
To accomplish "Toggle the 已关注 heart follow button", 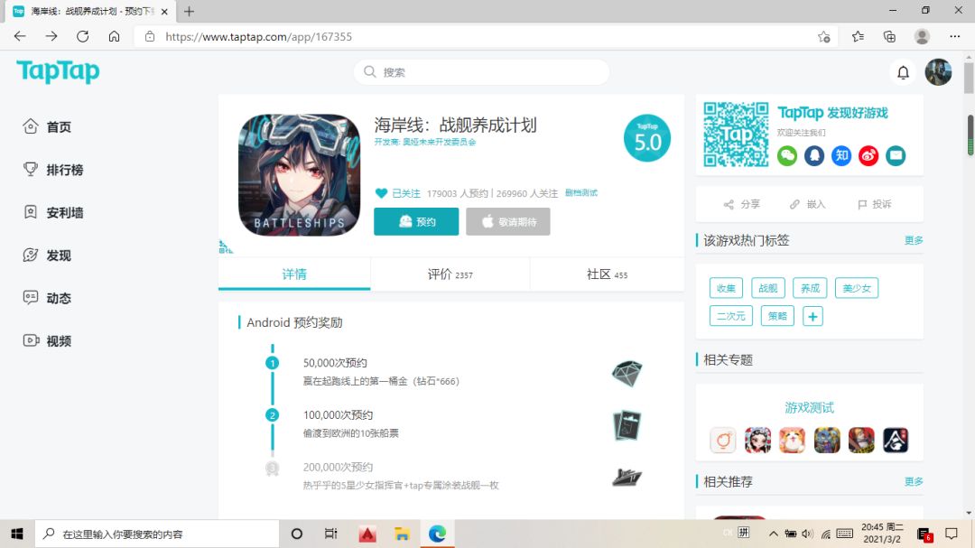I will click(398, 193).
